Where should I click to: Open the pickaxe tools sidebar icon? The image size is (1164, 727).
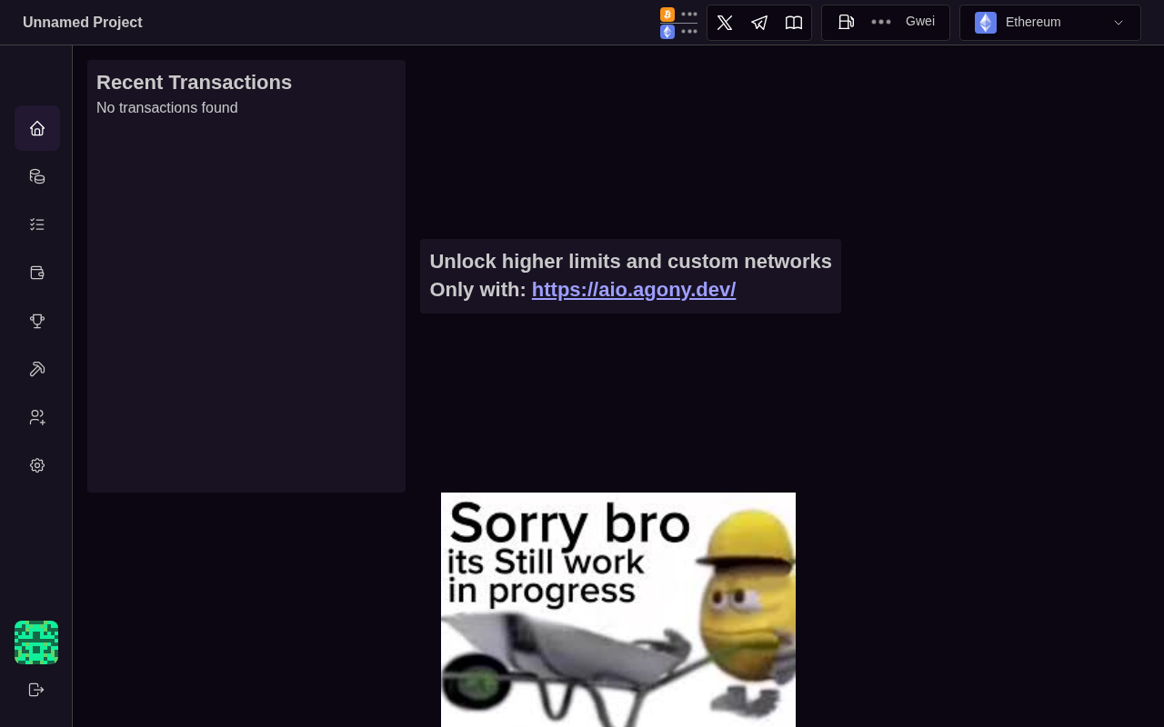click(x=37, y=369)
